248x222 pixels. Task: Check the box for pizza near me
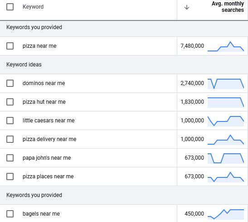click(10, 46)
